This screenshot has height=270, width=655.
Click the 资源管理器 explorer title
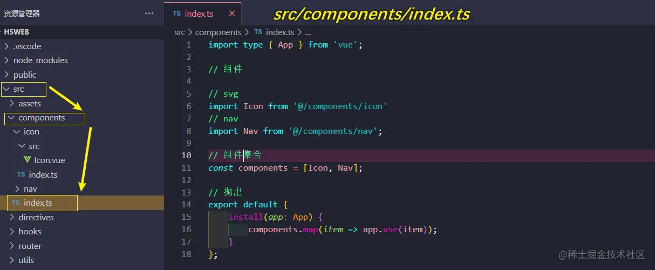tap(22, 13)
